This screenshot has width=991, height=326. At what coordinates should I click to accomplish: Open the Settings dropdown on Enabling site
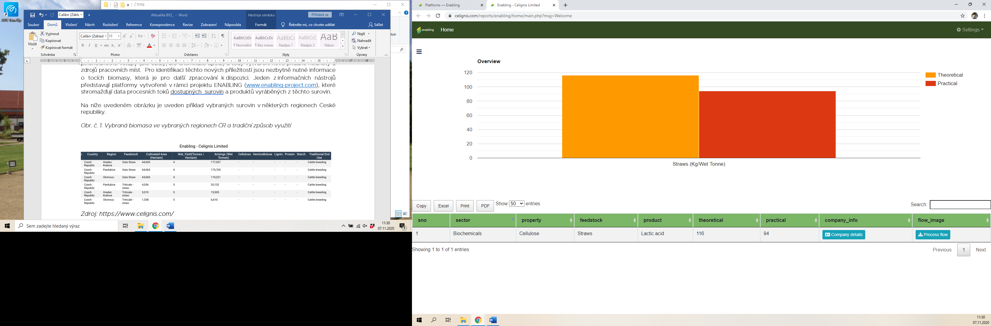[x=970, y=30]
